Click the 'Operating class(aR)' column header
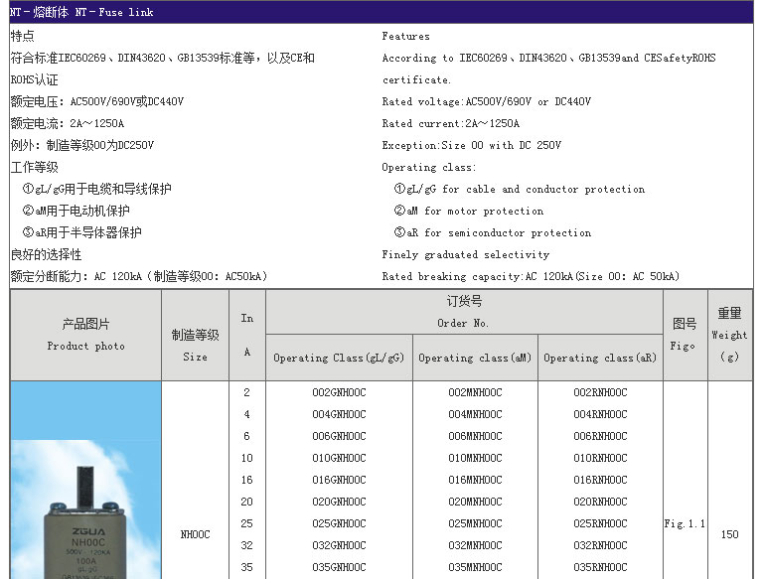Screen dimensions: 763x579 [600, 359]
